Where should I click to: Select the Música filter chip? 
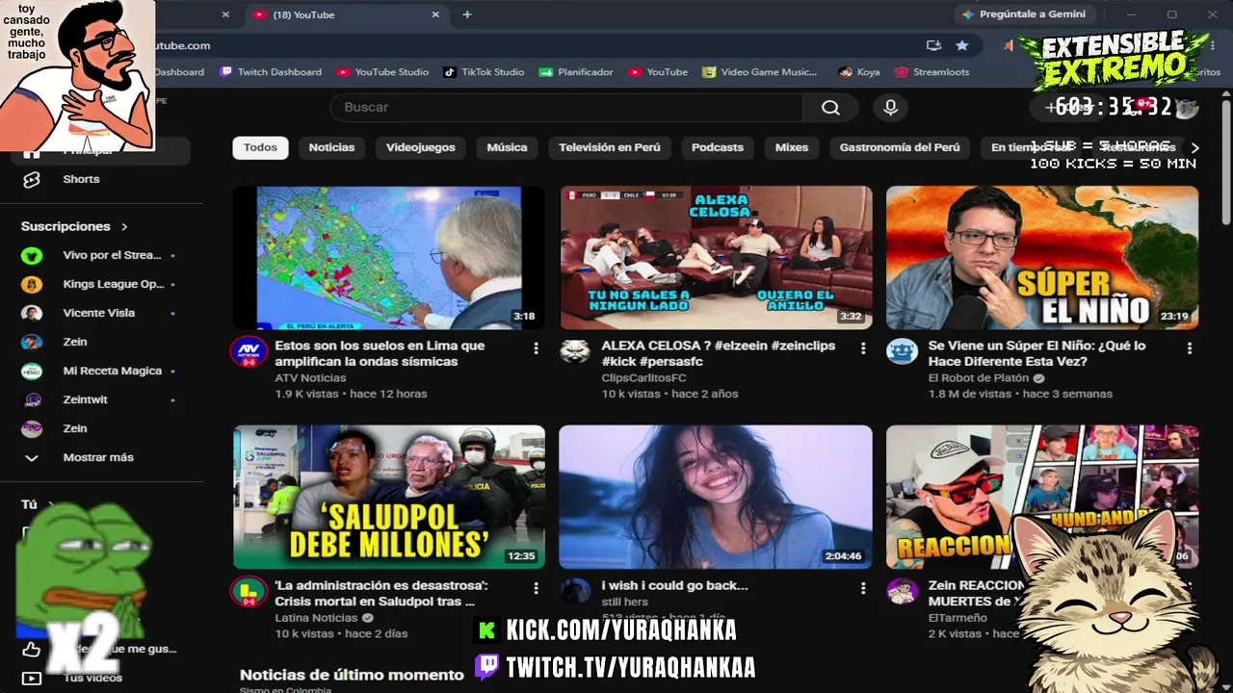(x=507, y=147)
